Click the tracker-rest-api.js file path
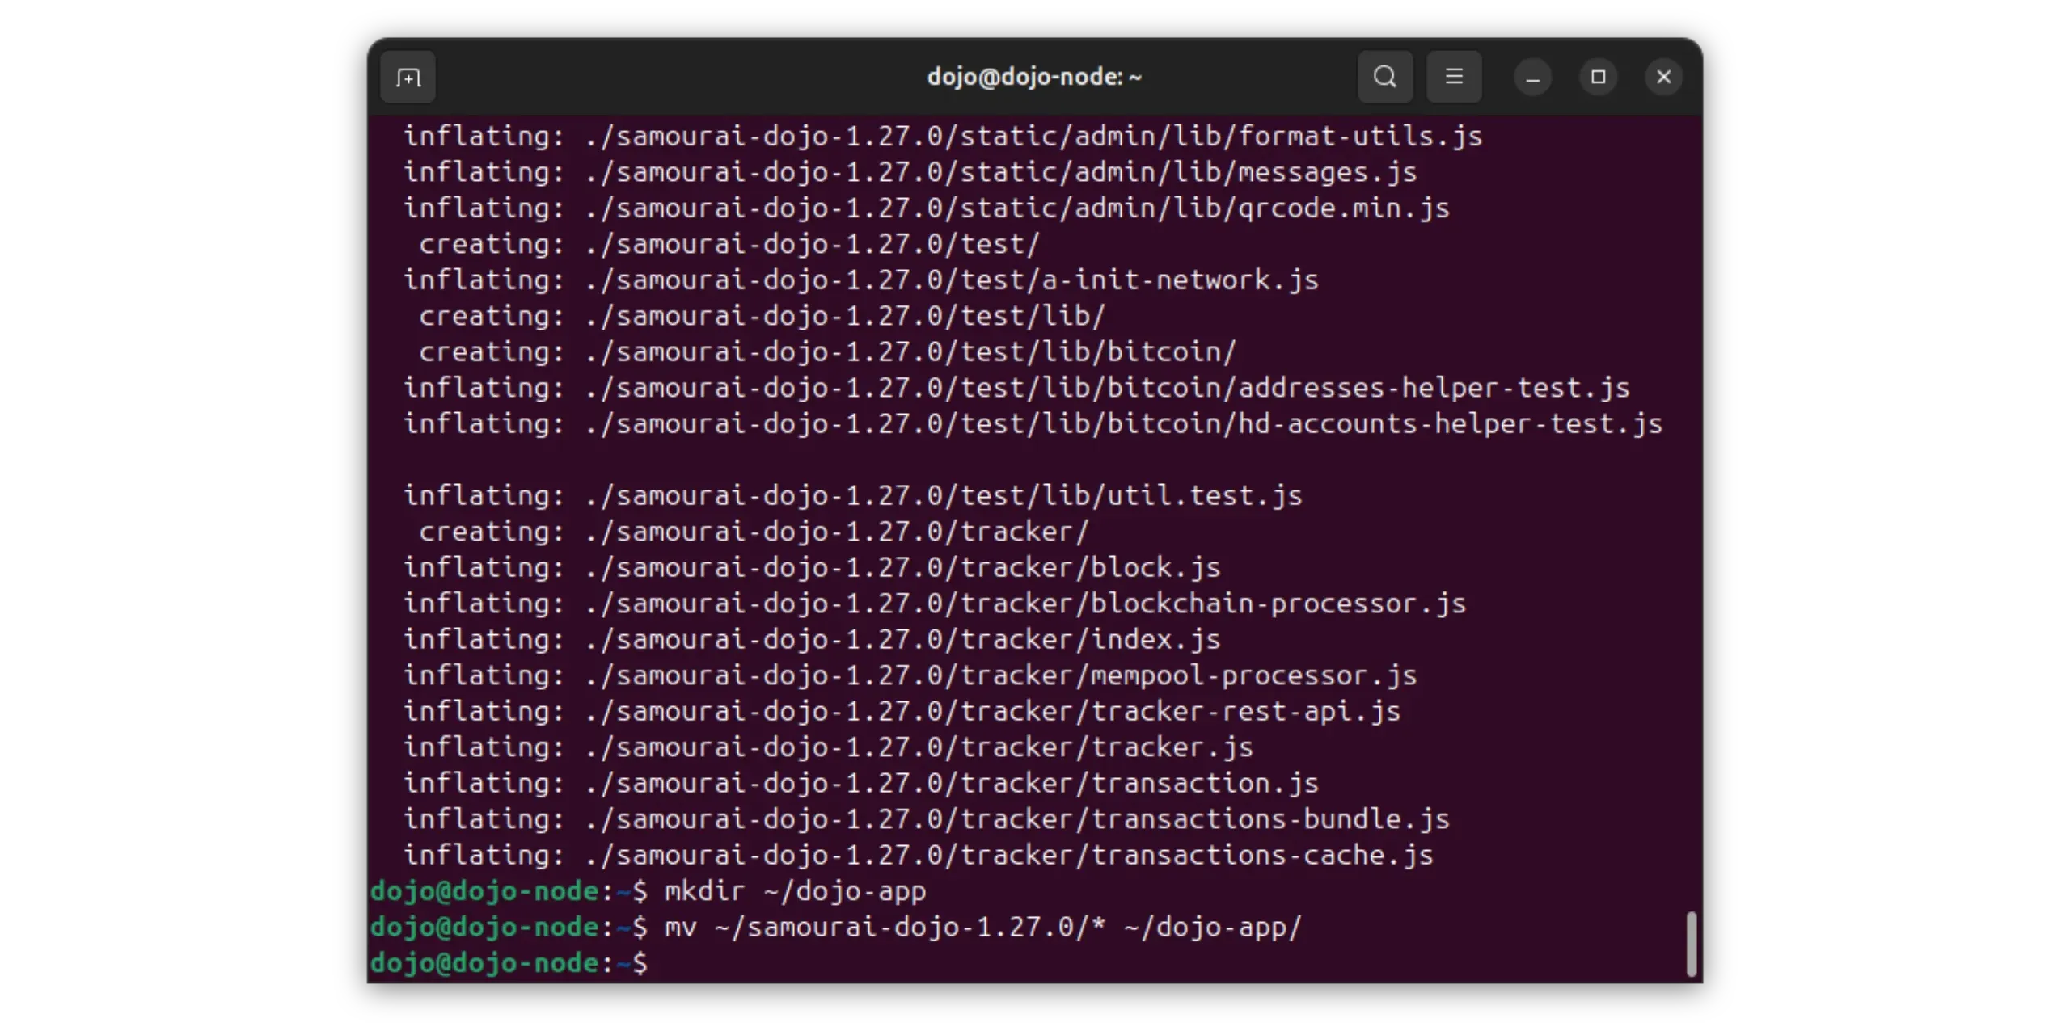 click(x=993, y=712)
